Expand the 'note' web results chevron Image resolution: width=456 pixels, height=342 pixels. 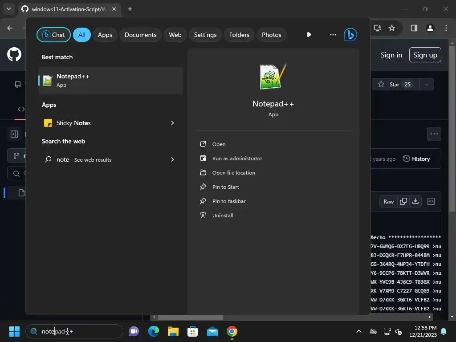coord(172,160)
